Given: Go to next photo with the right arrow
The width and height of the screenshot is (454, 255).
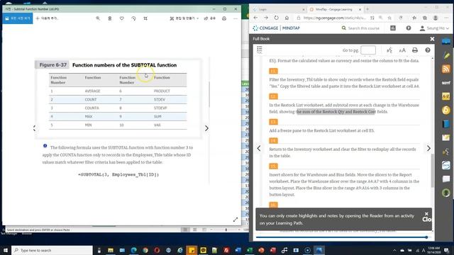Looking at the screenshot, I should 206,128.
